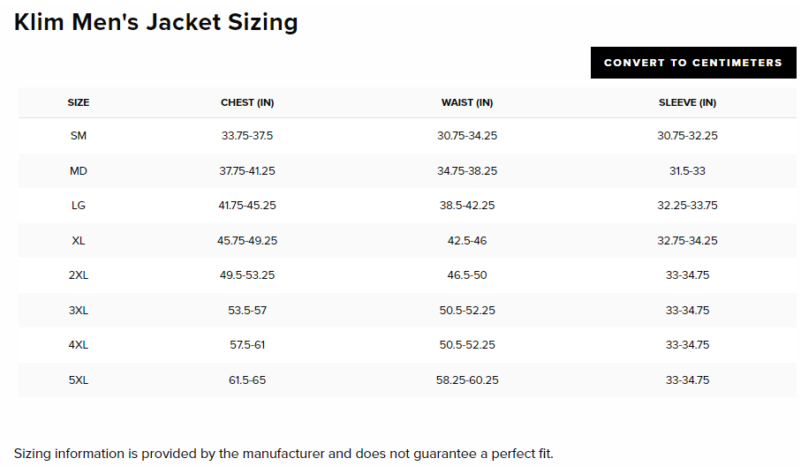Click chest value 33.75-37.5 for SM

click(247, 136)
